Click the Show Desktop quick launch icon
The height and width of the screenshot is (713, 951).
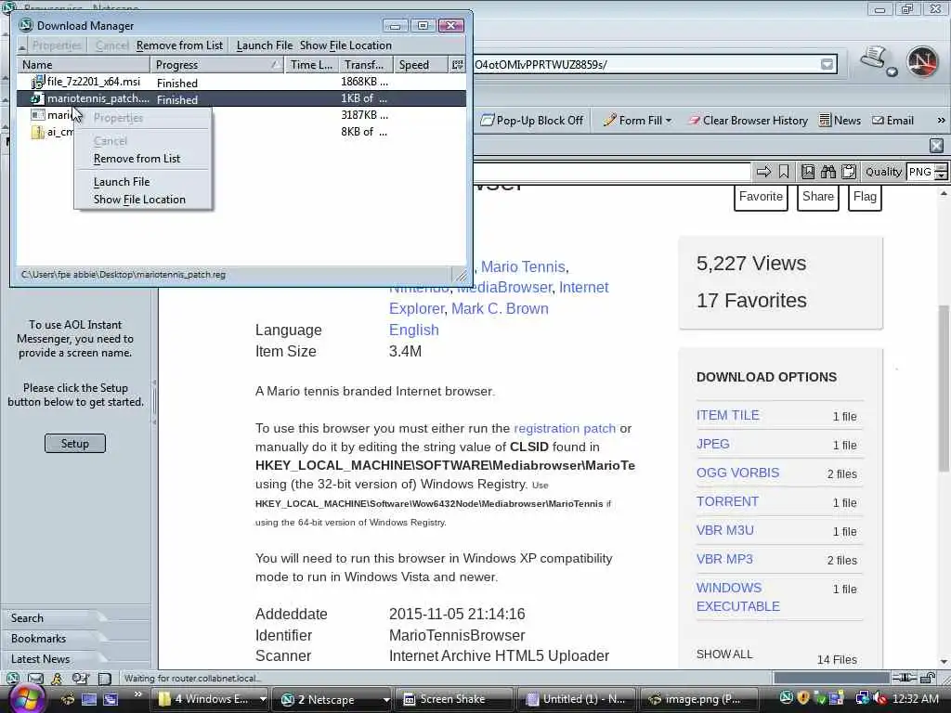pos(89,699)
